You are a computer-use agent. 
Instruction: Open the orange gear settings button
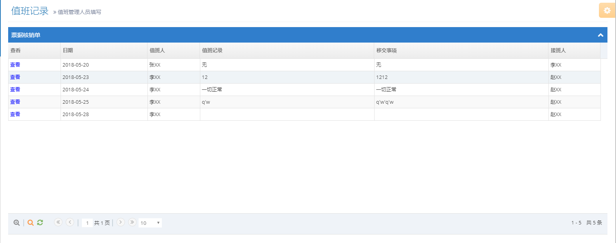[x=607, y=10]
